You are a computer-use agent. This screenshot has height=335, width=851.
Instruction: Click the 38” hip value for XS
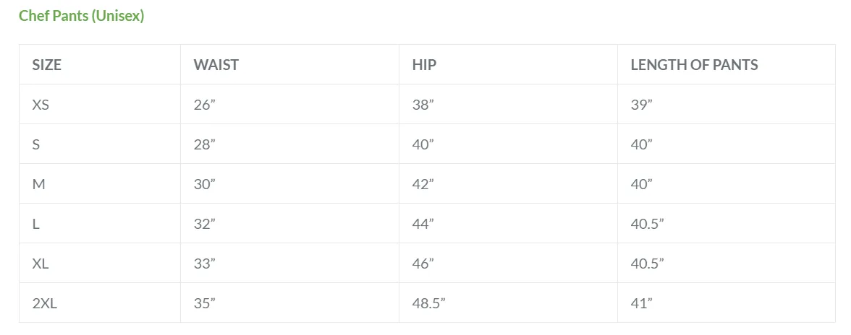click(423, 105)
